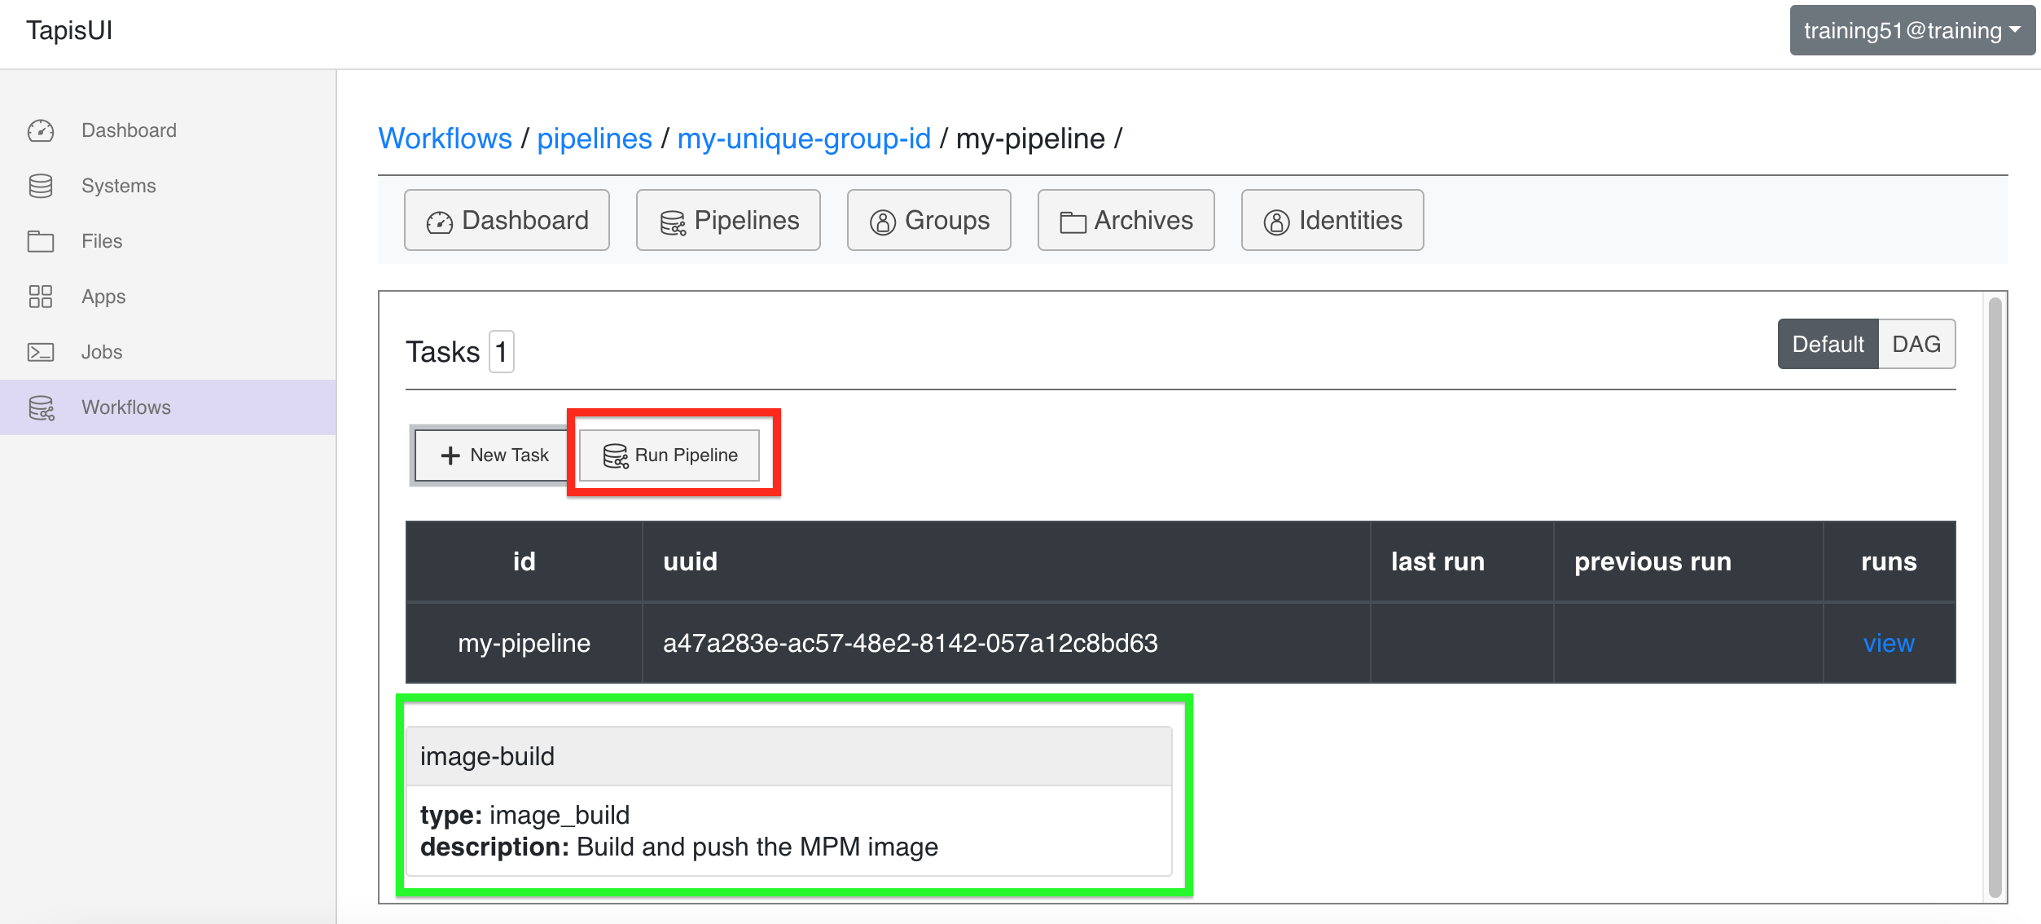The width and height of the screenshot is (2041, 924).
Task: Click the person icon on Groups button
Action: (x=883, y=222)
